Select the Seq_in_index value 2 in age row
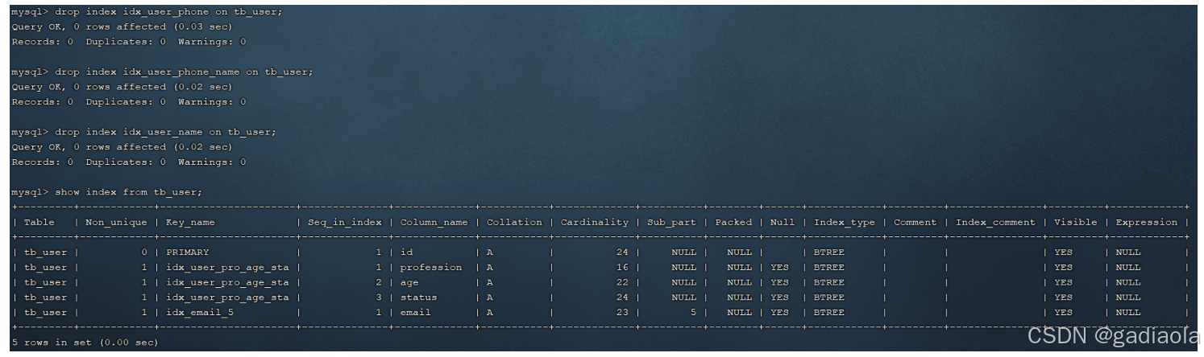The height and width of the screenshot is (357, 1204). tap(378, 283)
